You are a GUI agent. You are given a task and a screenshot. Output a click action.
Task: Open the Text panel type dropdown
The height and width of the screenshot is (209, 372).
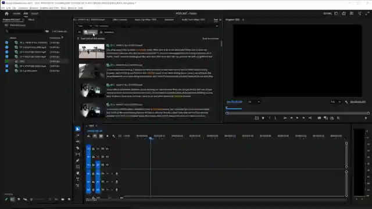(84, 26)
